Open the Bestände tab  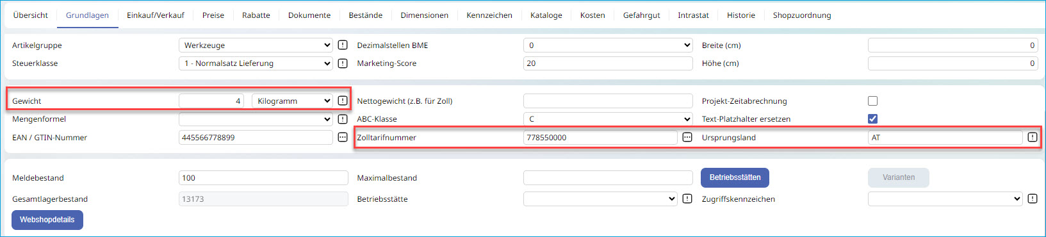366,15
